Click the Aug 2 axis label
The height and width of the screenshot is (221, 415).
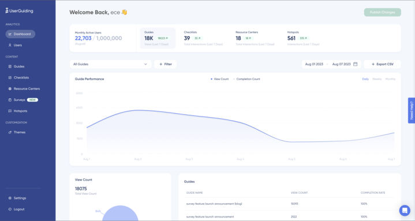pyautogui.click(x=138, y=159)
